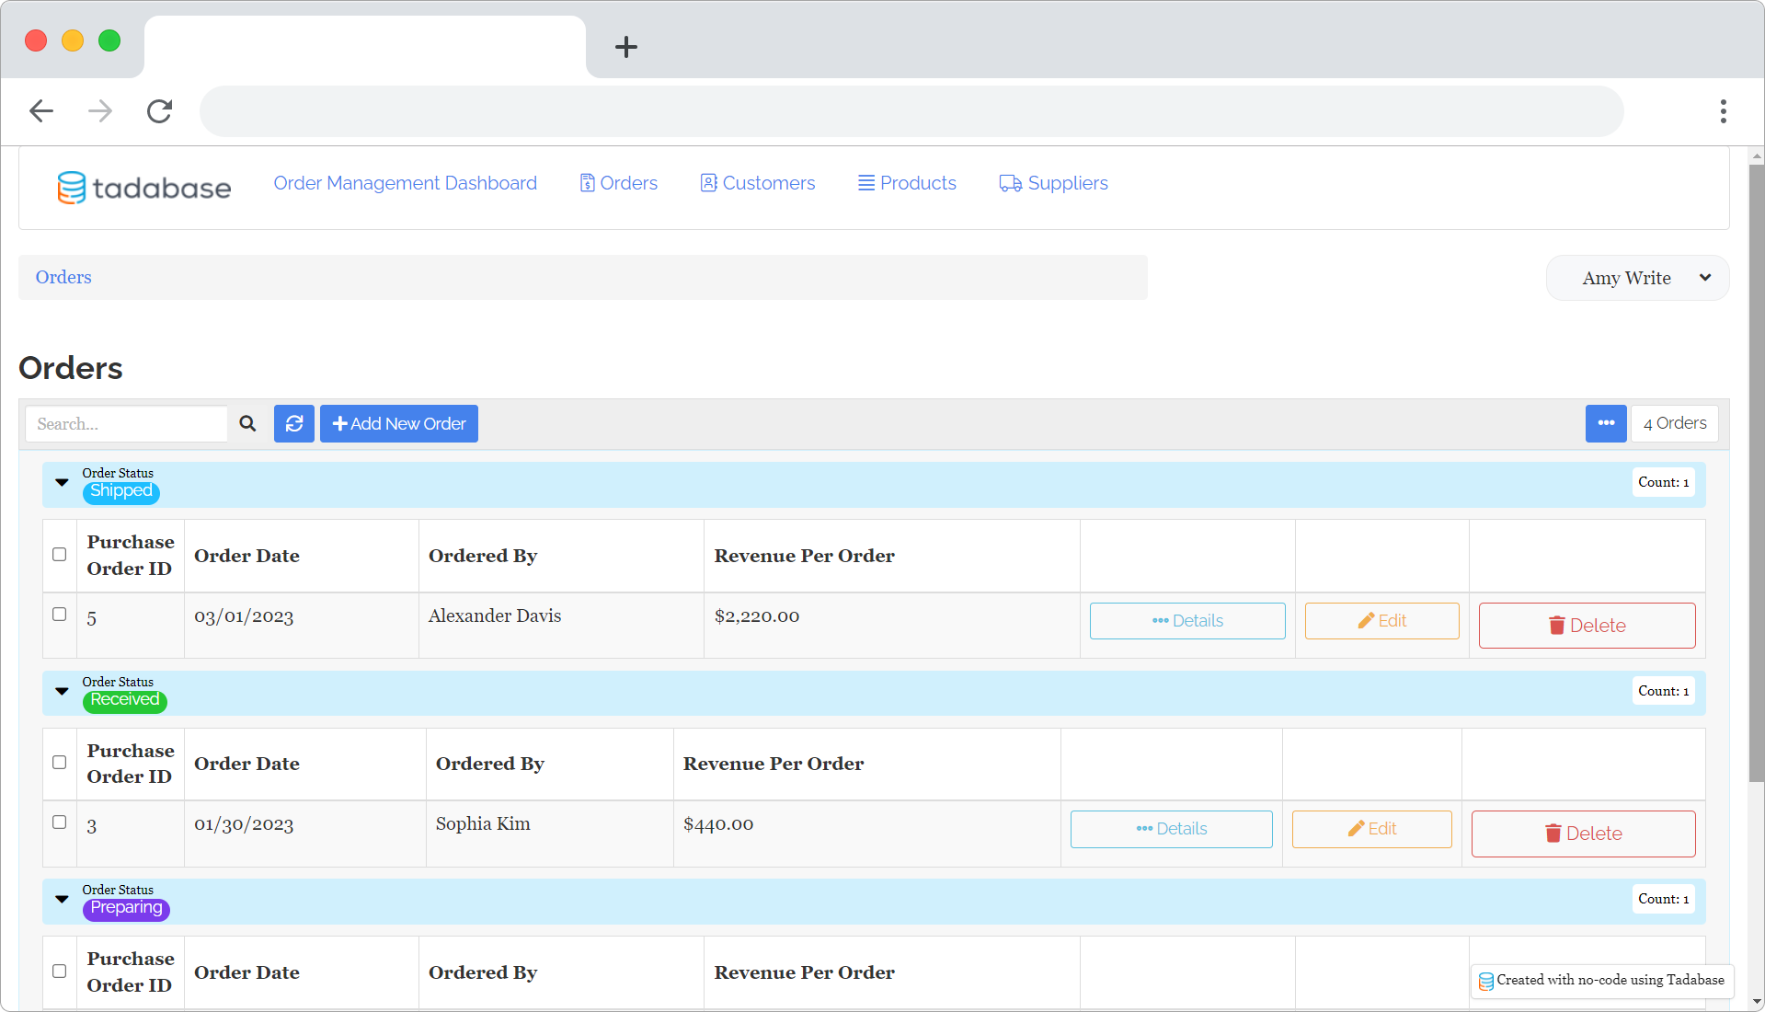
Task: Open the blue more-options ellipsis button
Action: [x=1606, y=423]
